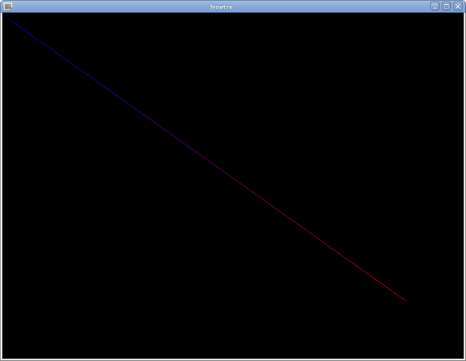Minimize the fenetre window
The image size is (466, 361).
(x=435, y=6)
